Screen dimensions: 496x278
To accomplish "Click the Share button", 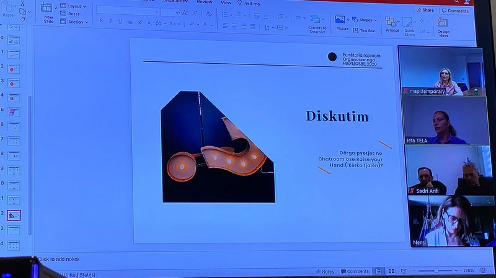I will pyautogui.click(x=425, y=10).
